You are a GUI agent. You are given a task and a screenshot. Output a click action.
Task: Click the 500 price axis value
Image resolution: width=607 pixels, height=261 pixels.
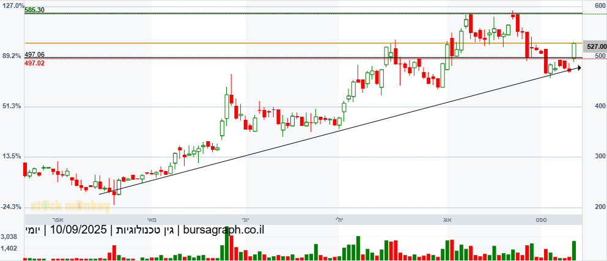tap(600, 56)
